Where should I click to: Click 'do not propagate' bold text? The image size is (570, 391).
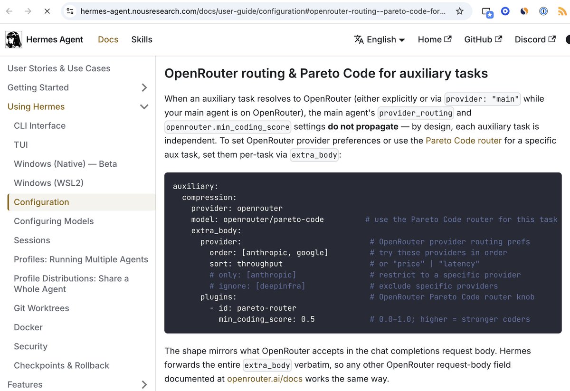point(363,127)
